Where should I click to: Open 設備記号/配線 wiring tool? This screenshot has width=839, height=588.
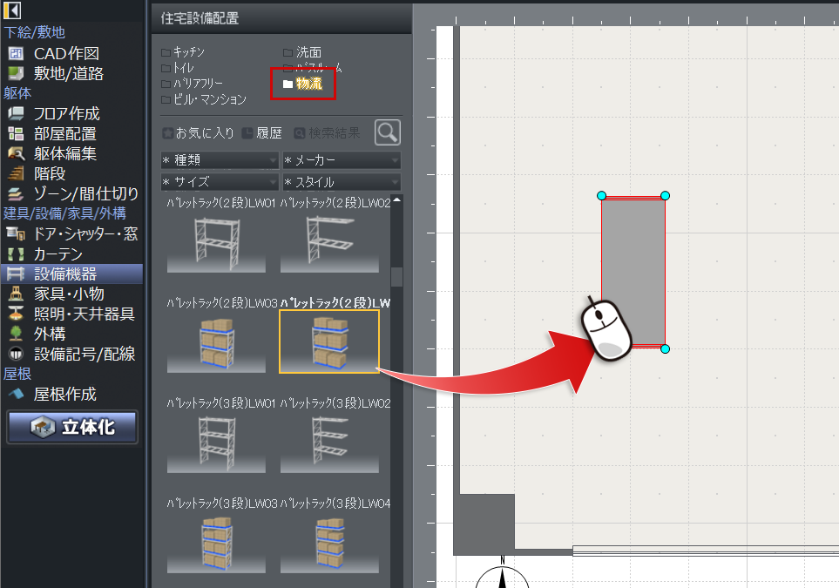click(83, 354)
